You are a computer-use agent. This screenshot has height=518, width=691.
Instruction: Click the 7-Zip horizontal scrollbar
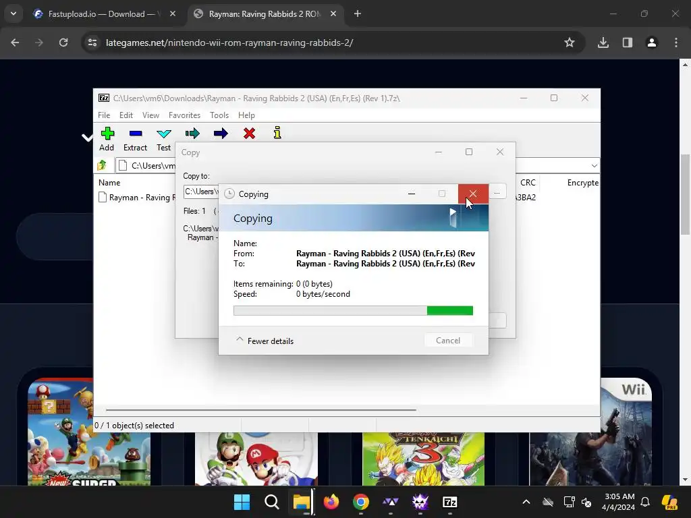[x=261, y=409]
